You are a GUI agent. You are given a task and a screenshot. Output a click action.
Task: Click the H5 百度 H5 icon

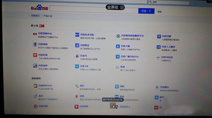pos(77,66)
